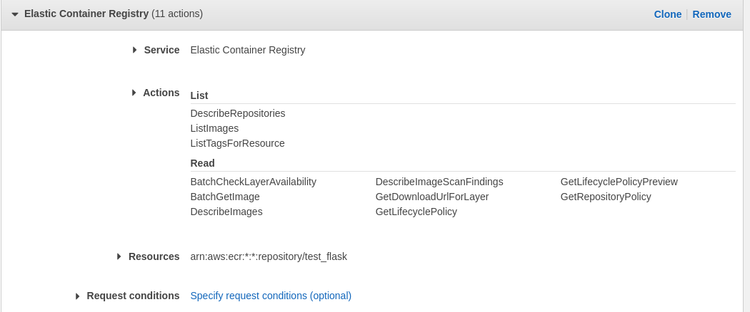The height and width of the screenshot is (312, 750).
Task: Select the DescribeImages action
Action: pos(226,212)
